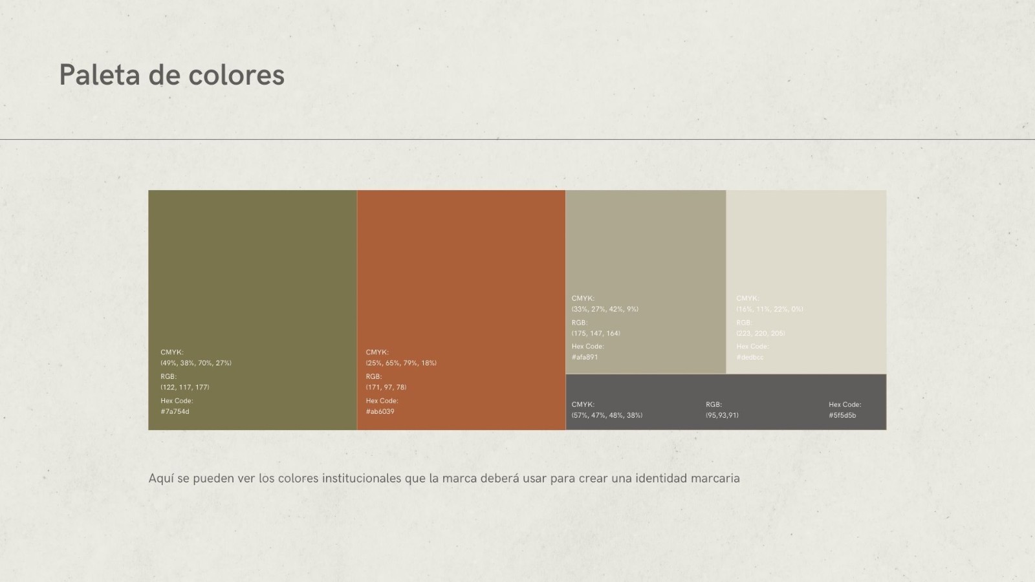Image resolution: width=1035 pixels, height=582 pixels.
Task: Click the caption about colores institucionales
Action: point(444,479)
